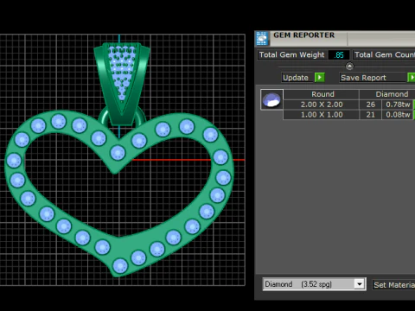Click the Total Gem Weight label
The height and width of the screenshot is (311, 415).
point(291,54)
